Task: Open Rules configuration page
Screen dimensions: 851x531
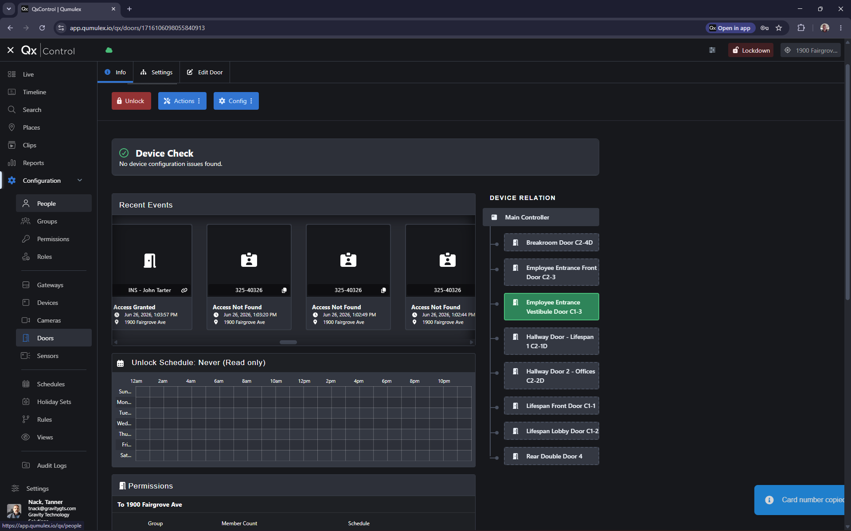Action: pyautogui.click(x=54, y=419)
